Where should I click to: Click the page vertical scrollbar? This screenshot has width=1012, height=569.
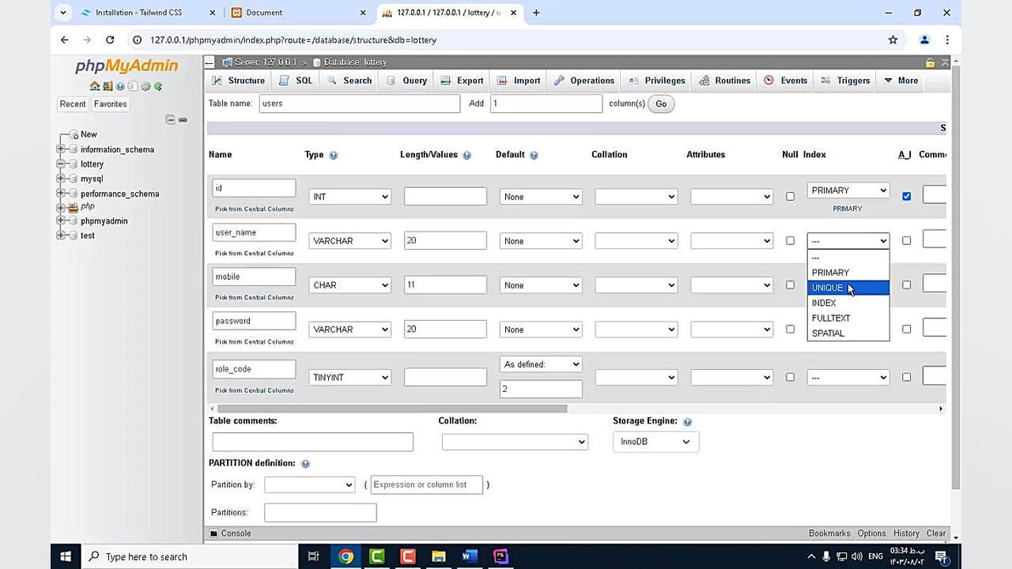956,277
